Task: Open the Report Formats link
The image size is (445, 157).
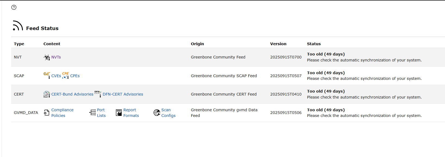Action: tap(131, 113)
